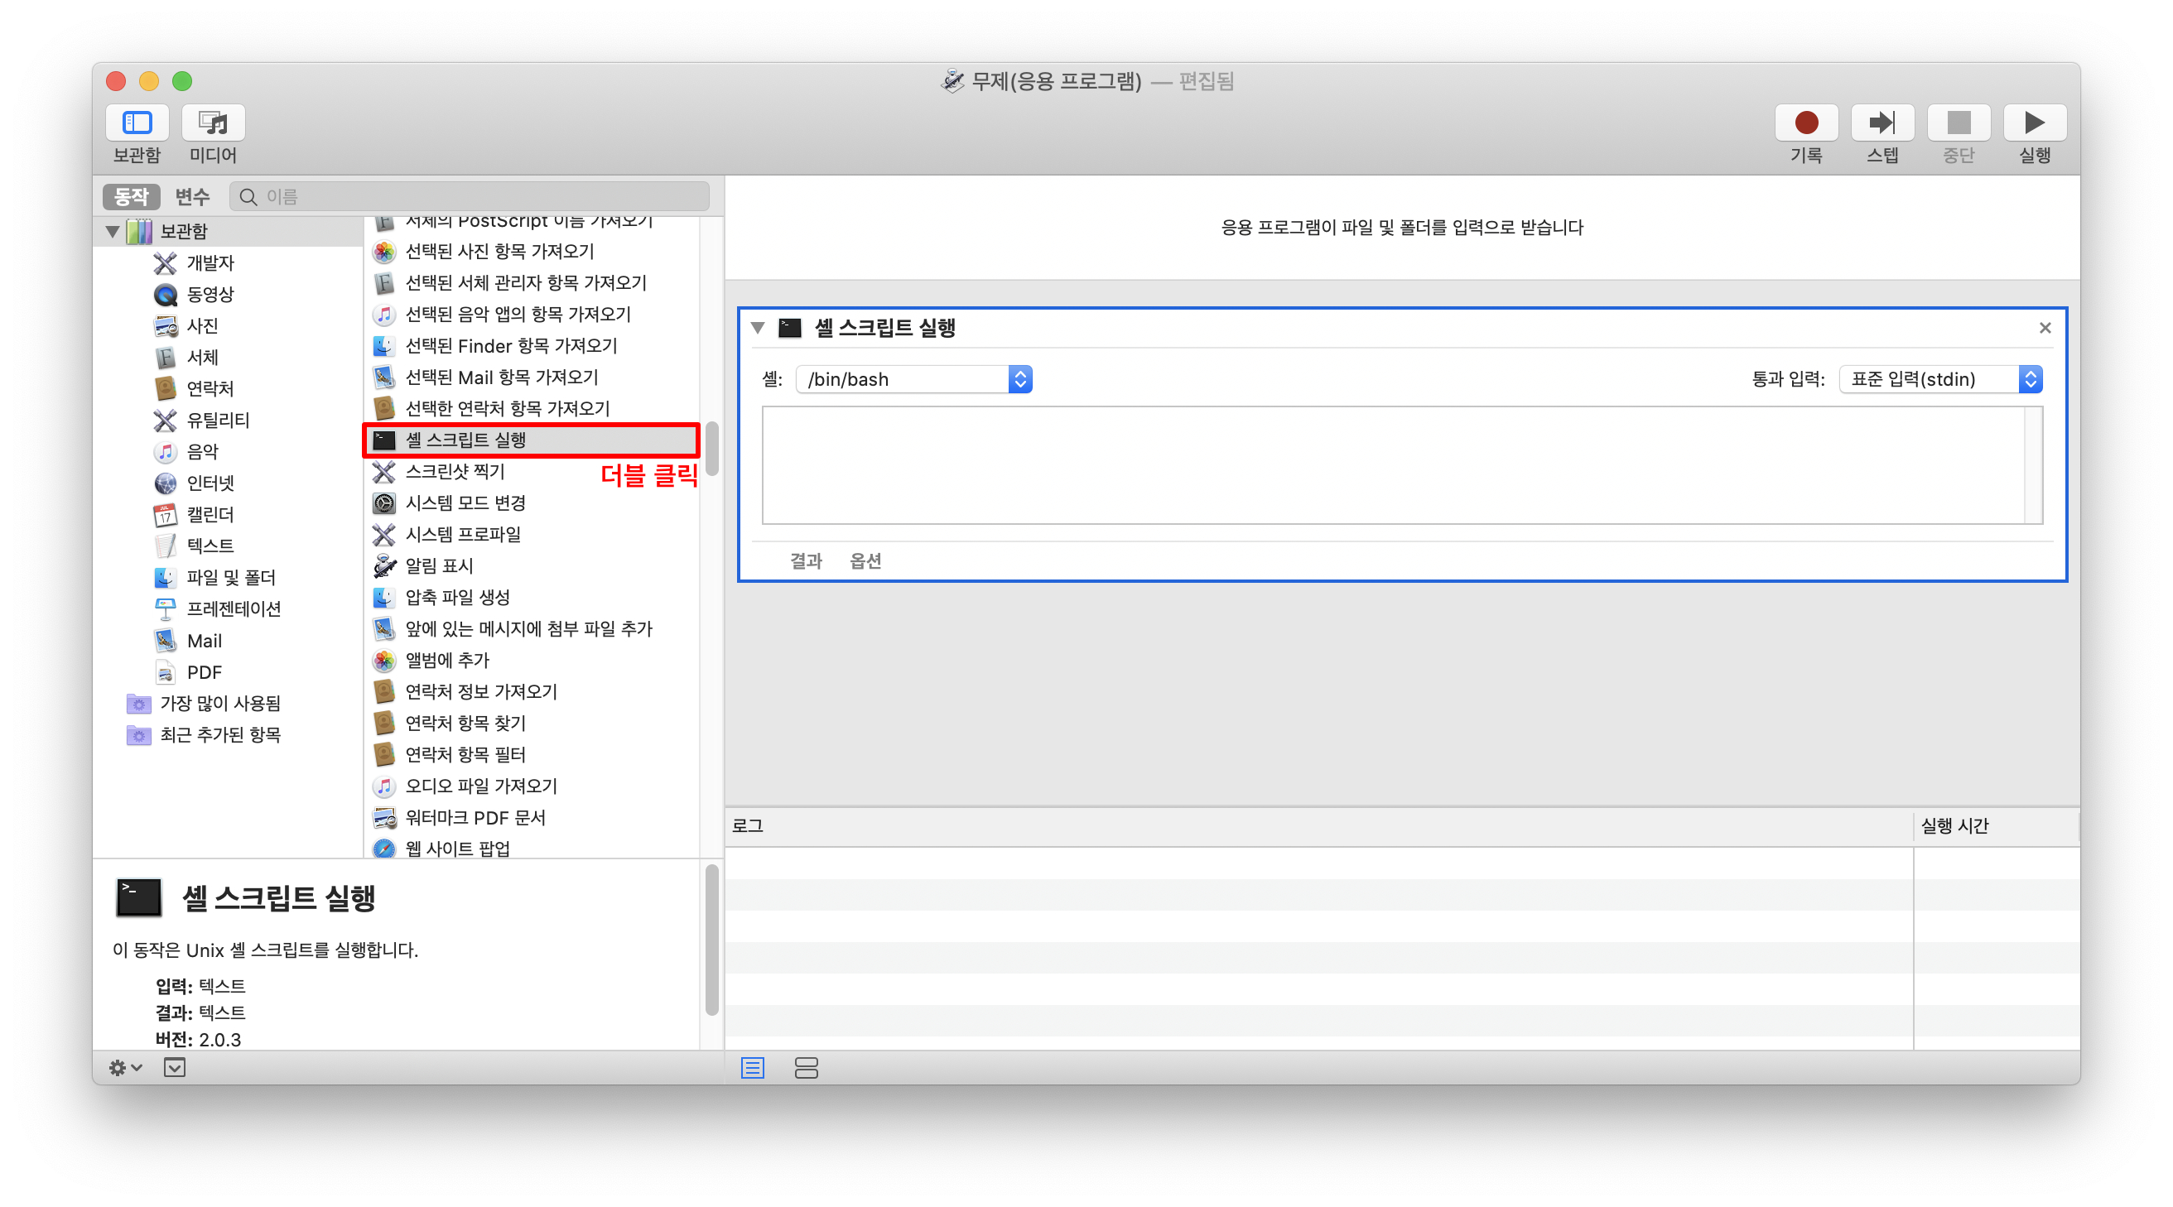Click the Options (옵션) button
Image resolution: width=2173 pixels, height=1207 pixels.
(x=865, y=561)
